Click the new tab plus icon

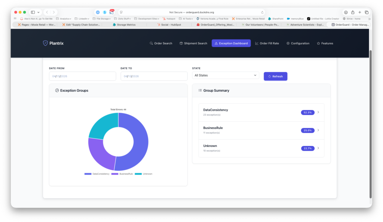359,12
